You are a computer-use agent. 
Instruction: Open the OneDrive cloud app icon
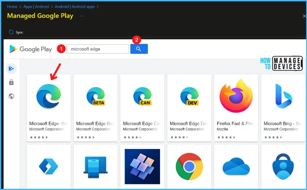pyautogui.click(x=236, y=166)
